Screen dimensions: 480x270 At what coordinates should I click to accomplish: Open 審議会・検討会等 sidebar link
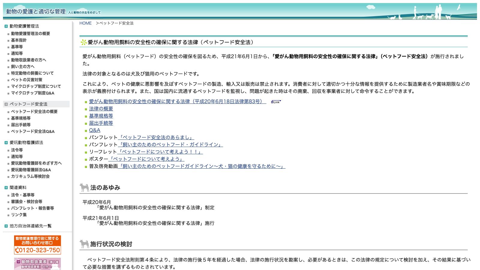(26, 202)
